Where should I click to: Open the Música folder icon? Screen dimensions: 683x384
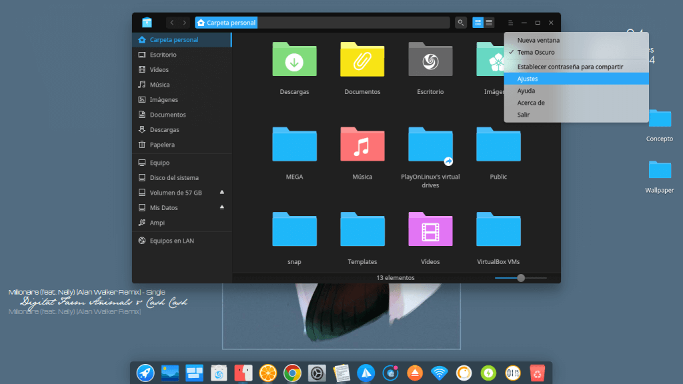coord(362,145)
